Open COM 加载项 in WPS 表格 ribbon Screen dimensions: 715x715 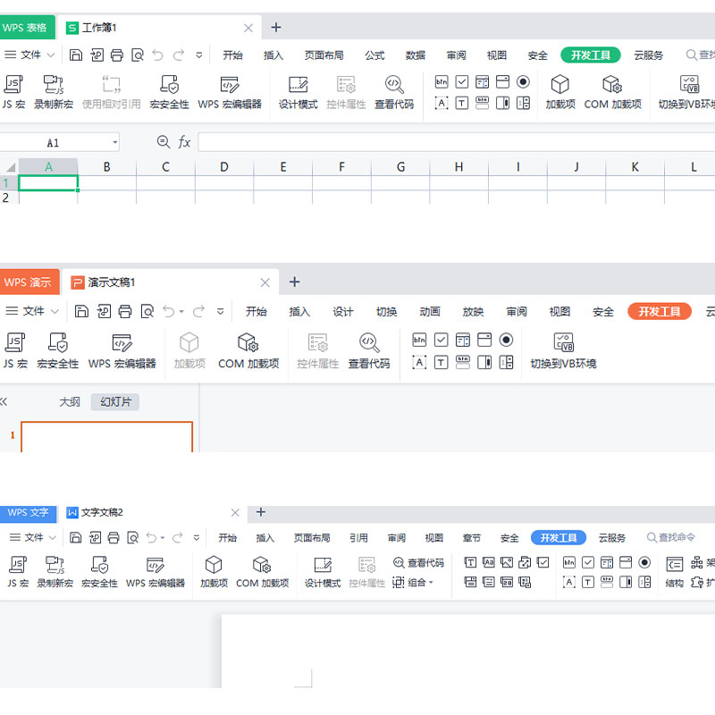(x=612, y=92)
